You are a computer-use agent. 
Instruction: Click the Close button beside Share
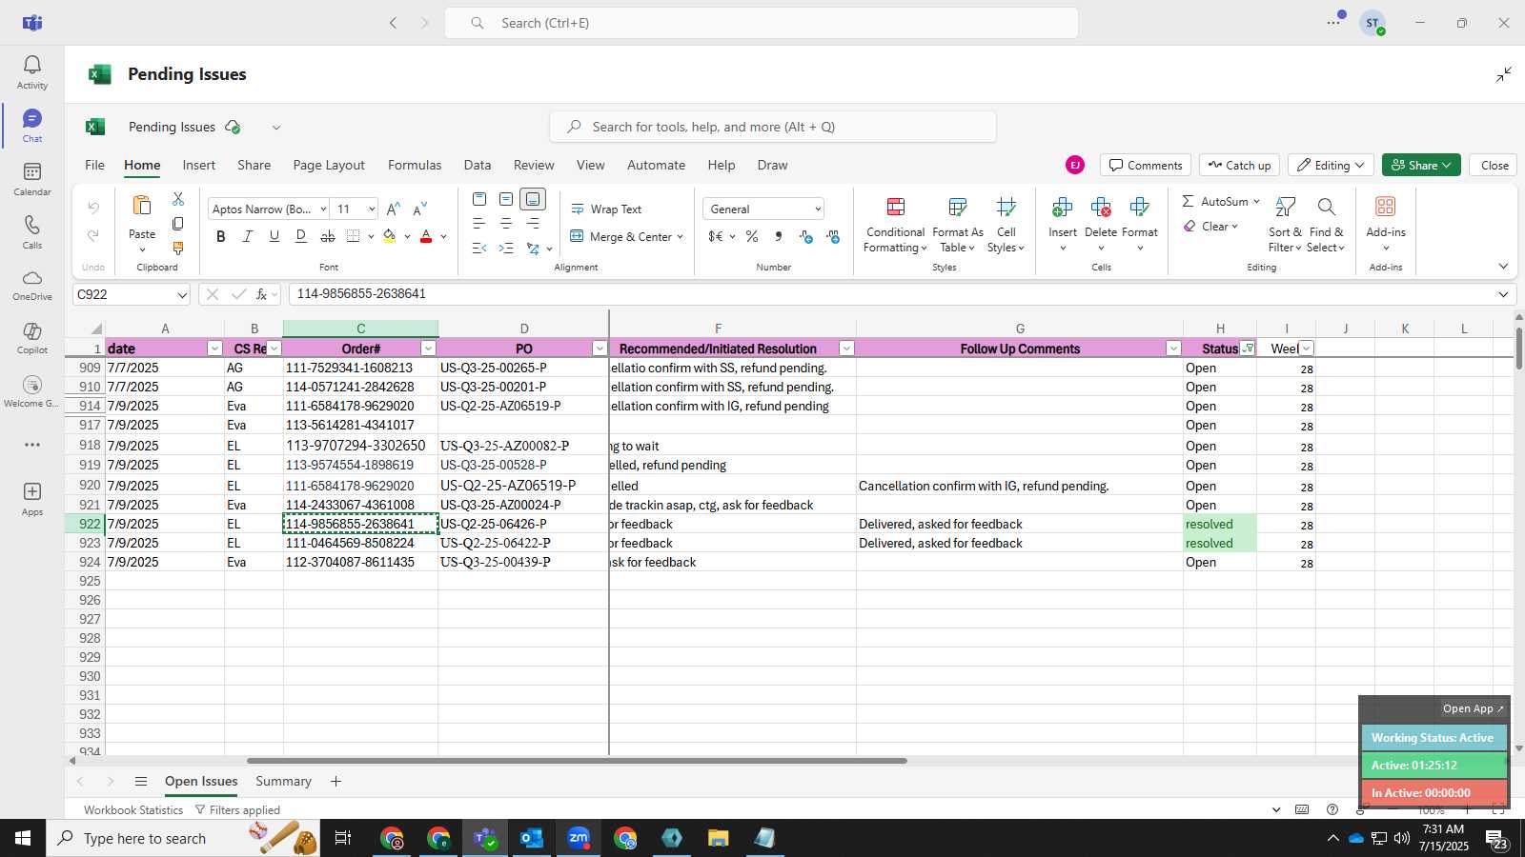pos(1494,165)
